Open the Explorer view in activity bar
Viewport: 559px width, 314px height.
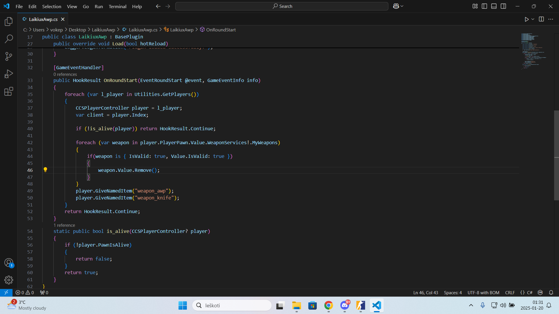click(9, 21)
